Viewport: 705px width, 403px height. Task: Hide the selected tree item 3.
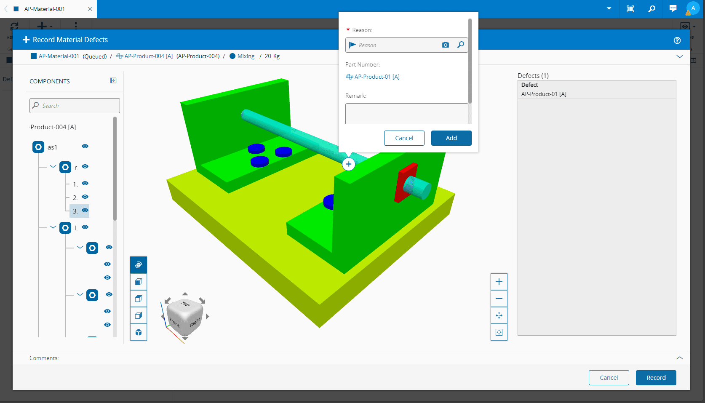tap(85, 210)
